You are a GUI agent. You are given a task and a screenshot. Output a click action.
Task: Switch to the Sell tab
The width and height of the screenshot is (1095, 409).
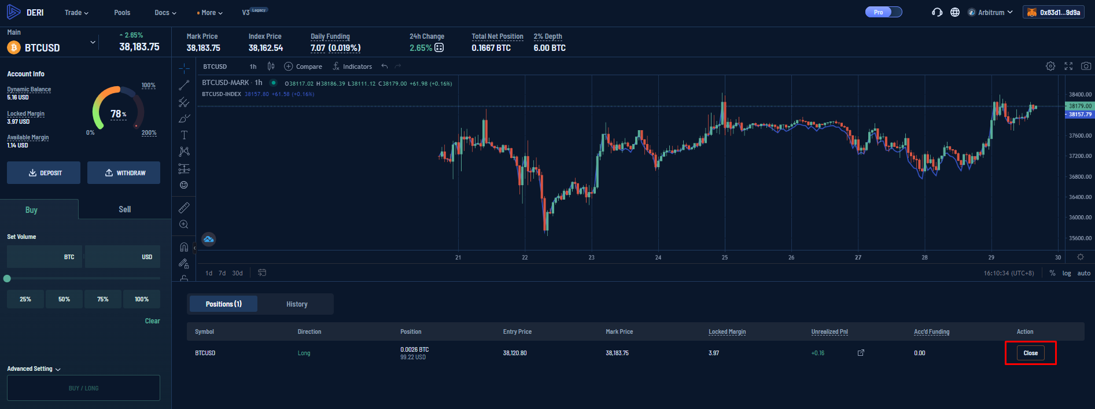click(x=125, y=209)
